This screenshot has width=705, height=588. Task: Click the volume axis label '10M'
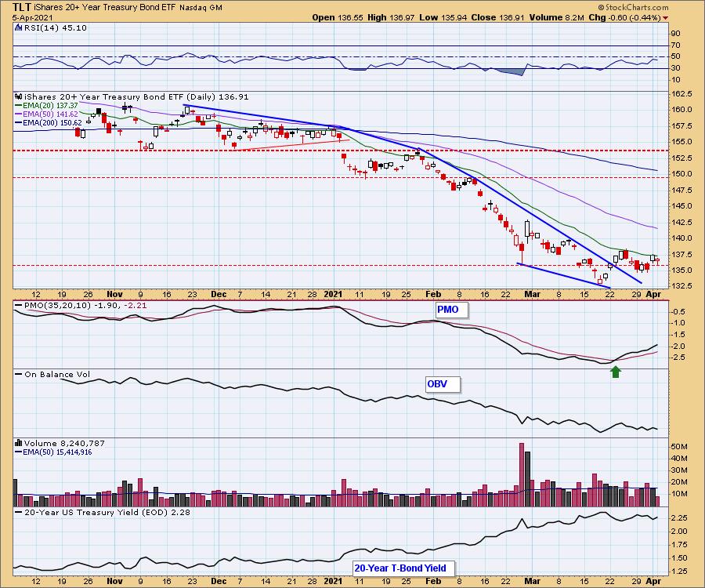679,493
